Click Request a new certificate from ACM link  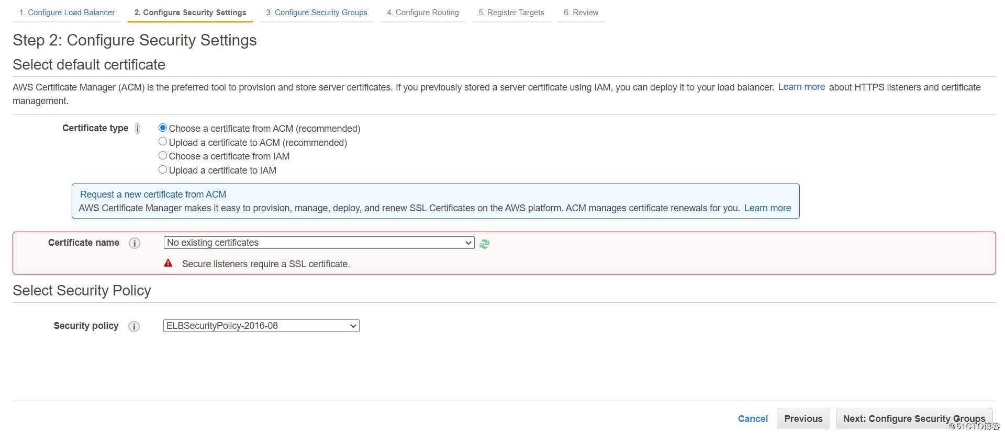pos(153,194)
